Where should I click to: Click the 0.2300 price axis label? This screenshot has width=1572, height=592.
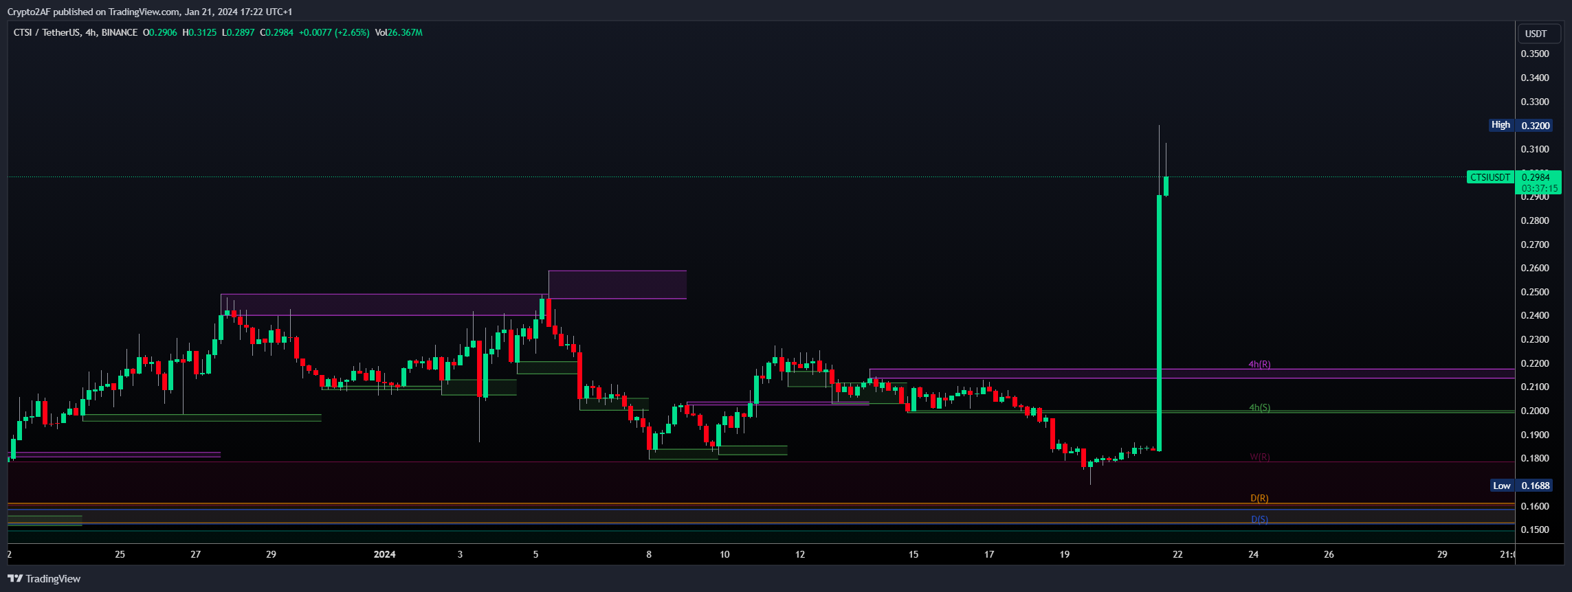point(1535,339)
